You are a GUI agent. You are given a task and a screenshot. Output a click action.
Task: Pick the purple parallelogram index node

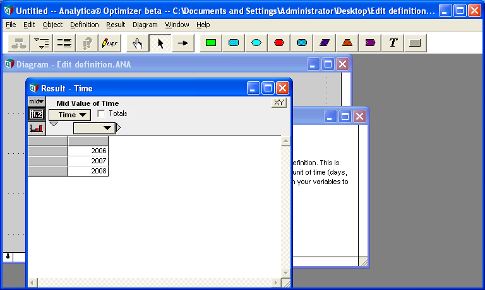tap(325, 43)
